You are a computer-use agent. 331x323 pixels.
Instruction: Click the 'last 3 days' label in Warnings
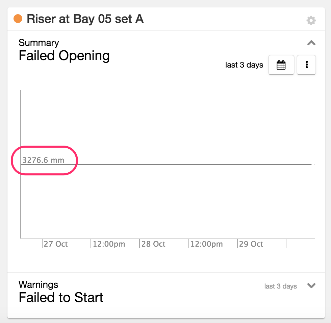(x=280, y=286)
